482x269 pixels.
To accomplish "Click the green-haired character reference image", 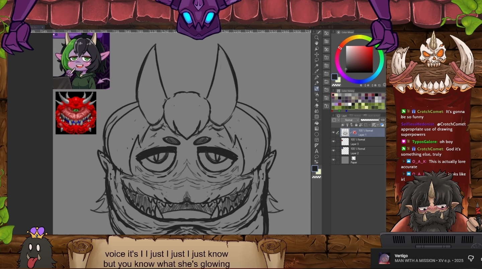I will [x=81, y=61].
